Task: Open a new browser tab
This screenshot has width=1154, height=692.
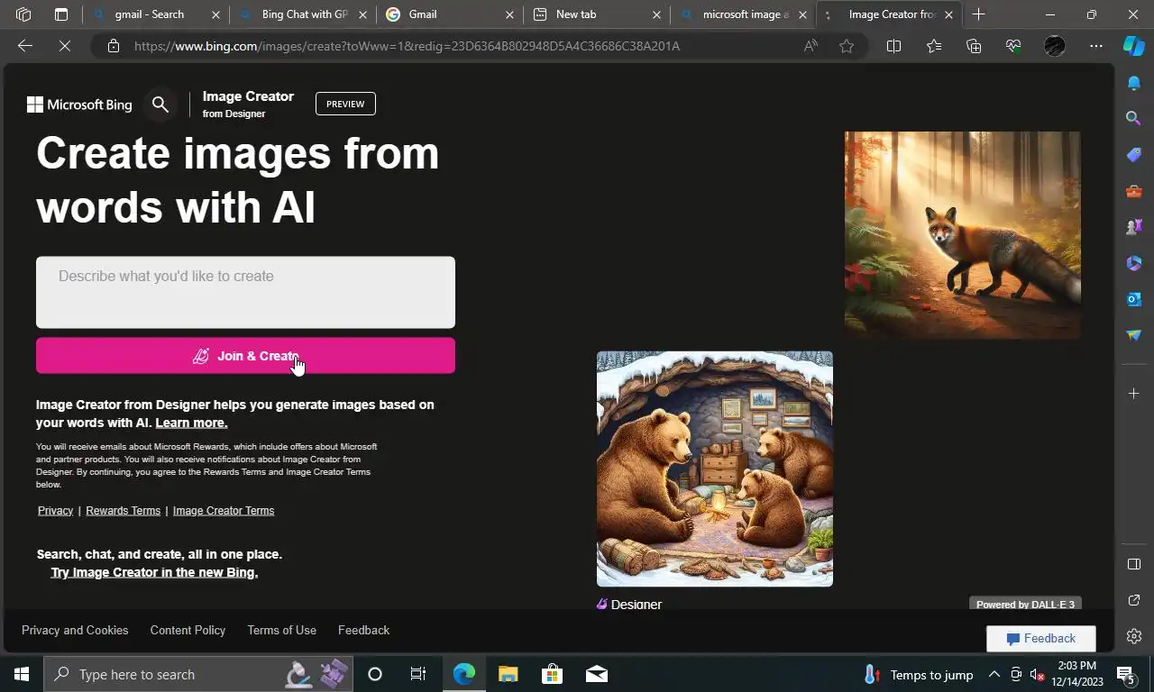Action: [x=978, y=14]
